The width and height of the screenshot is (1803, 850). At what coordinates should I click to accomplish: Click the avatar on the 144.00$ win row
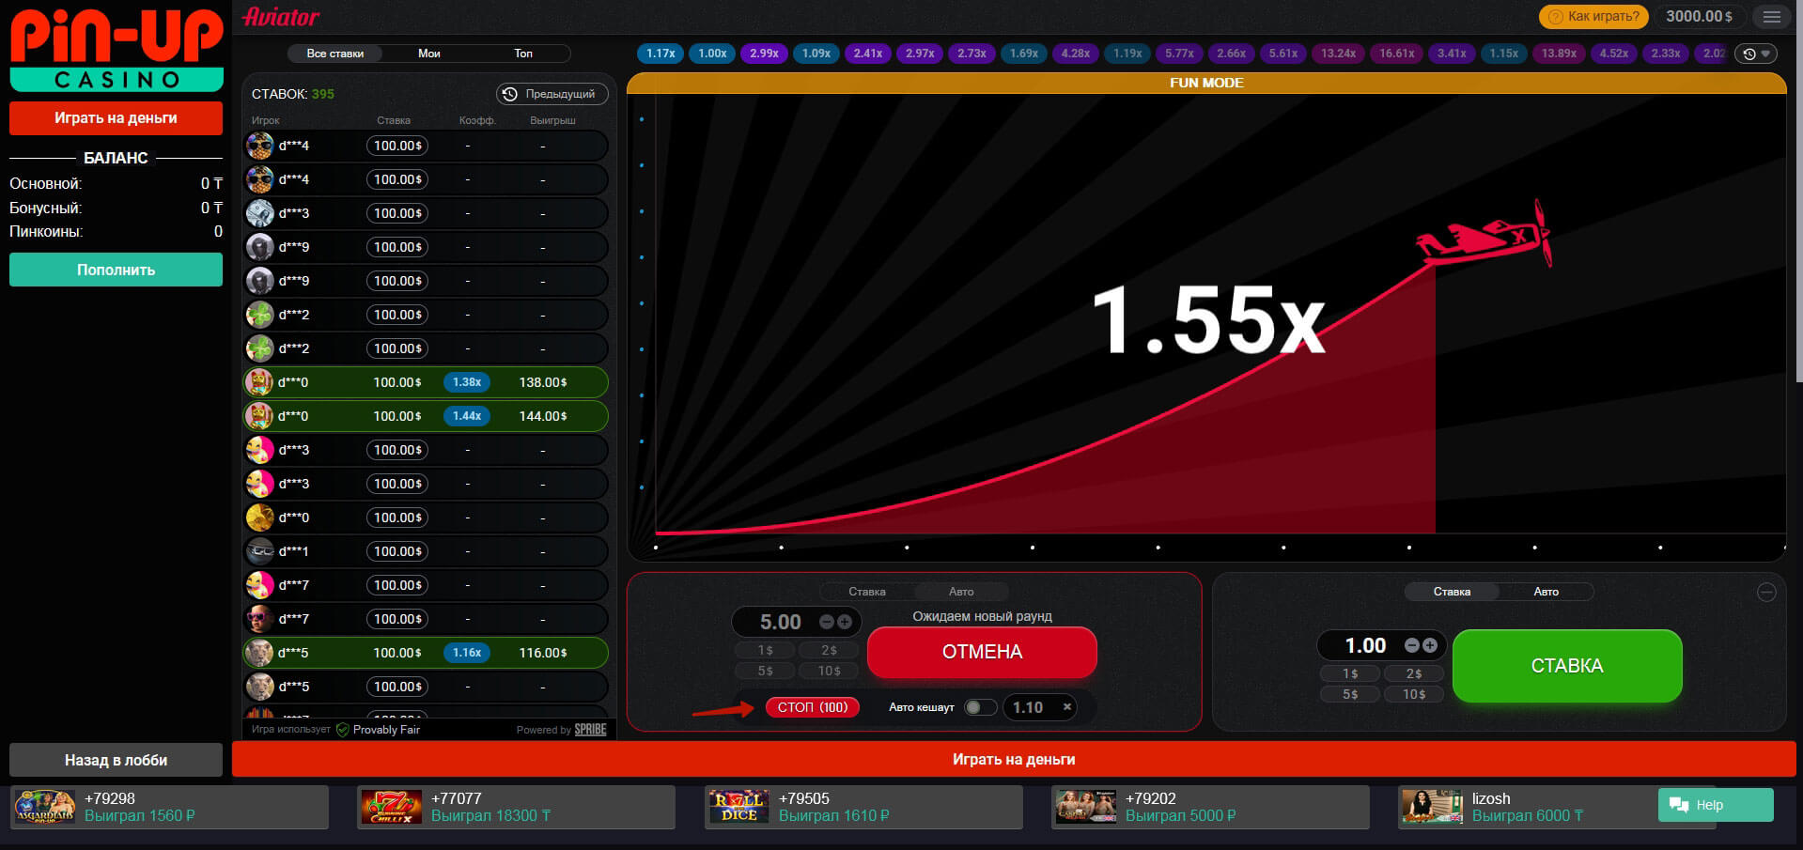[x=259, y=416]
